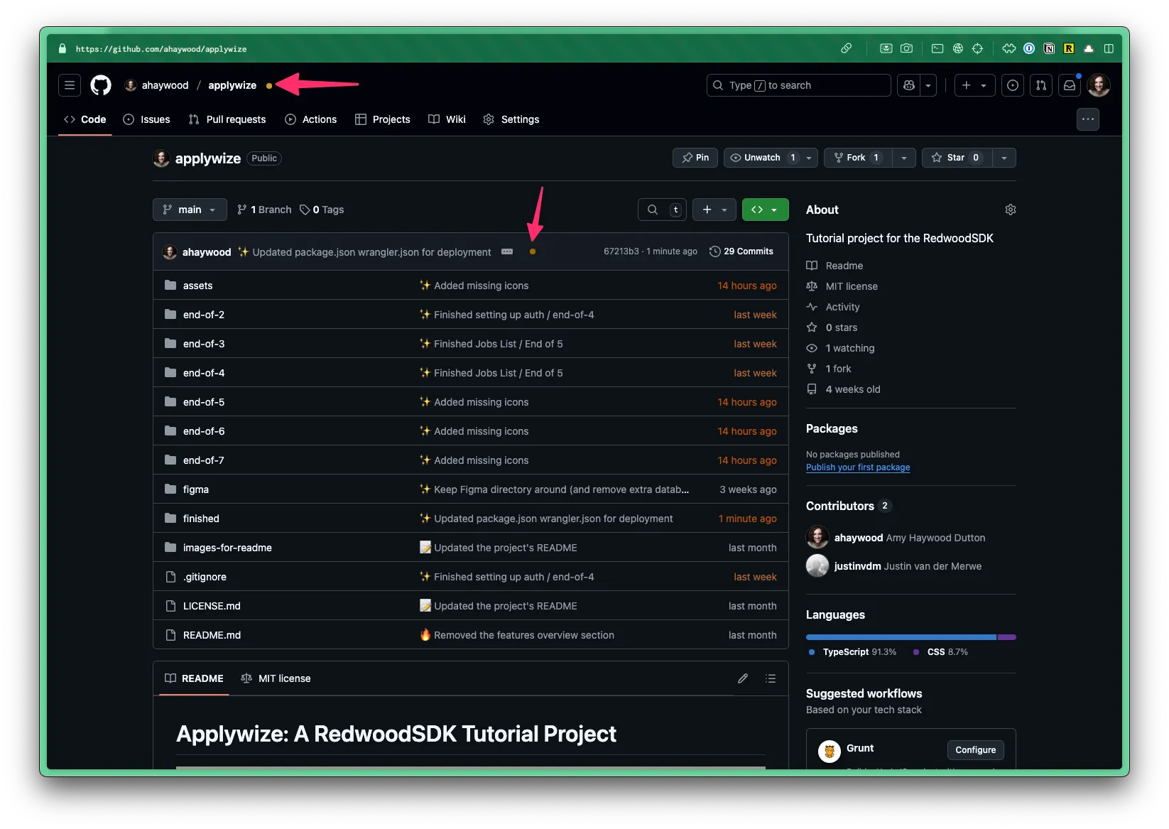The width and height of the screenshot is (1169, 829).
Task: Open the Copilot icon in header
Action: point(908,85)
